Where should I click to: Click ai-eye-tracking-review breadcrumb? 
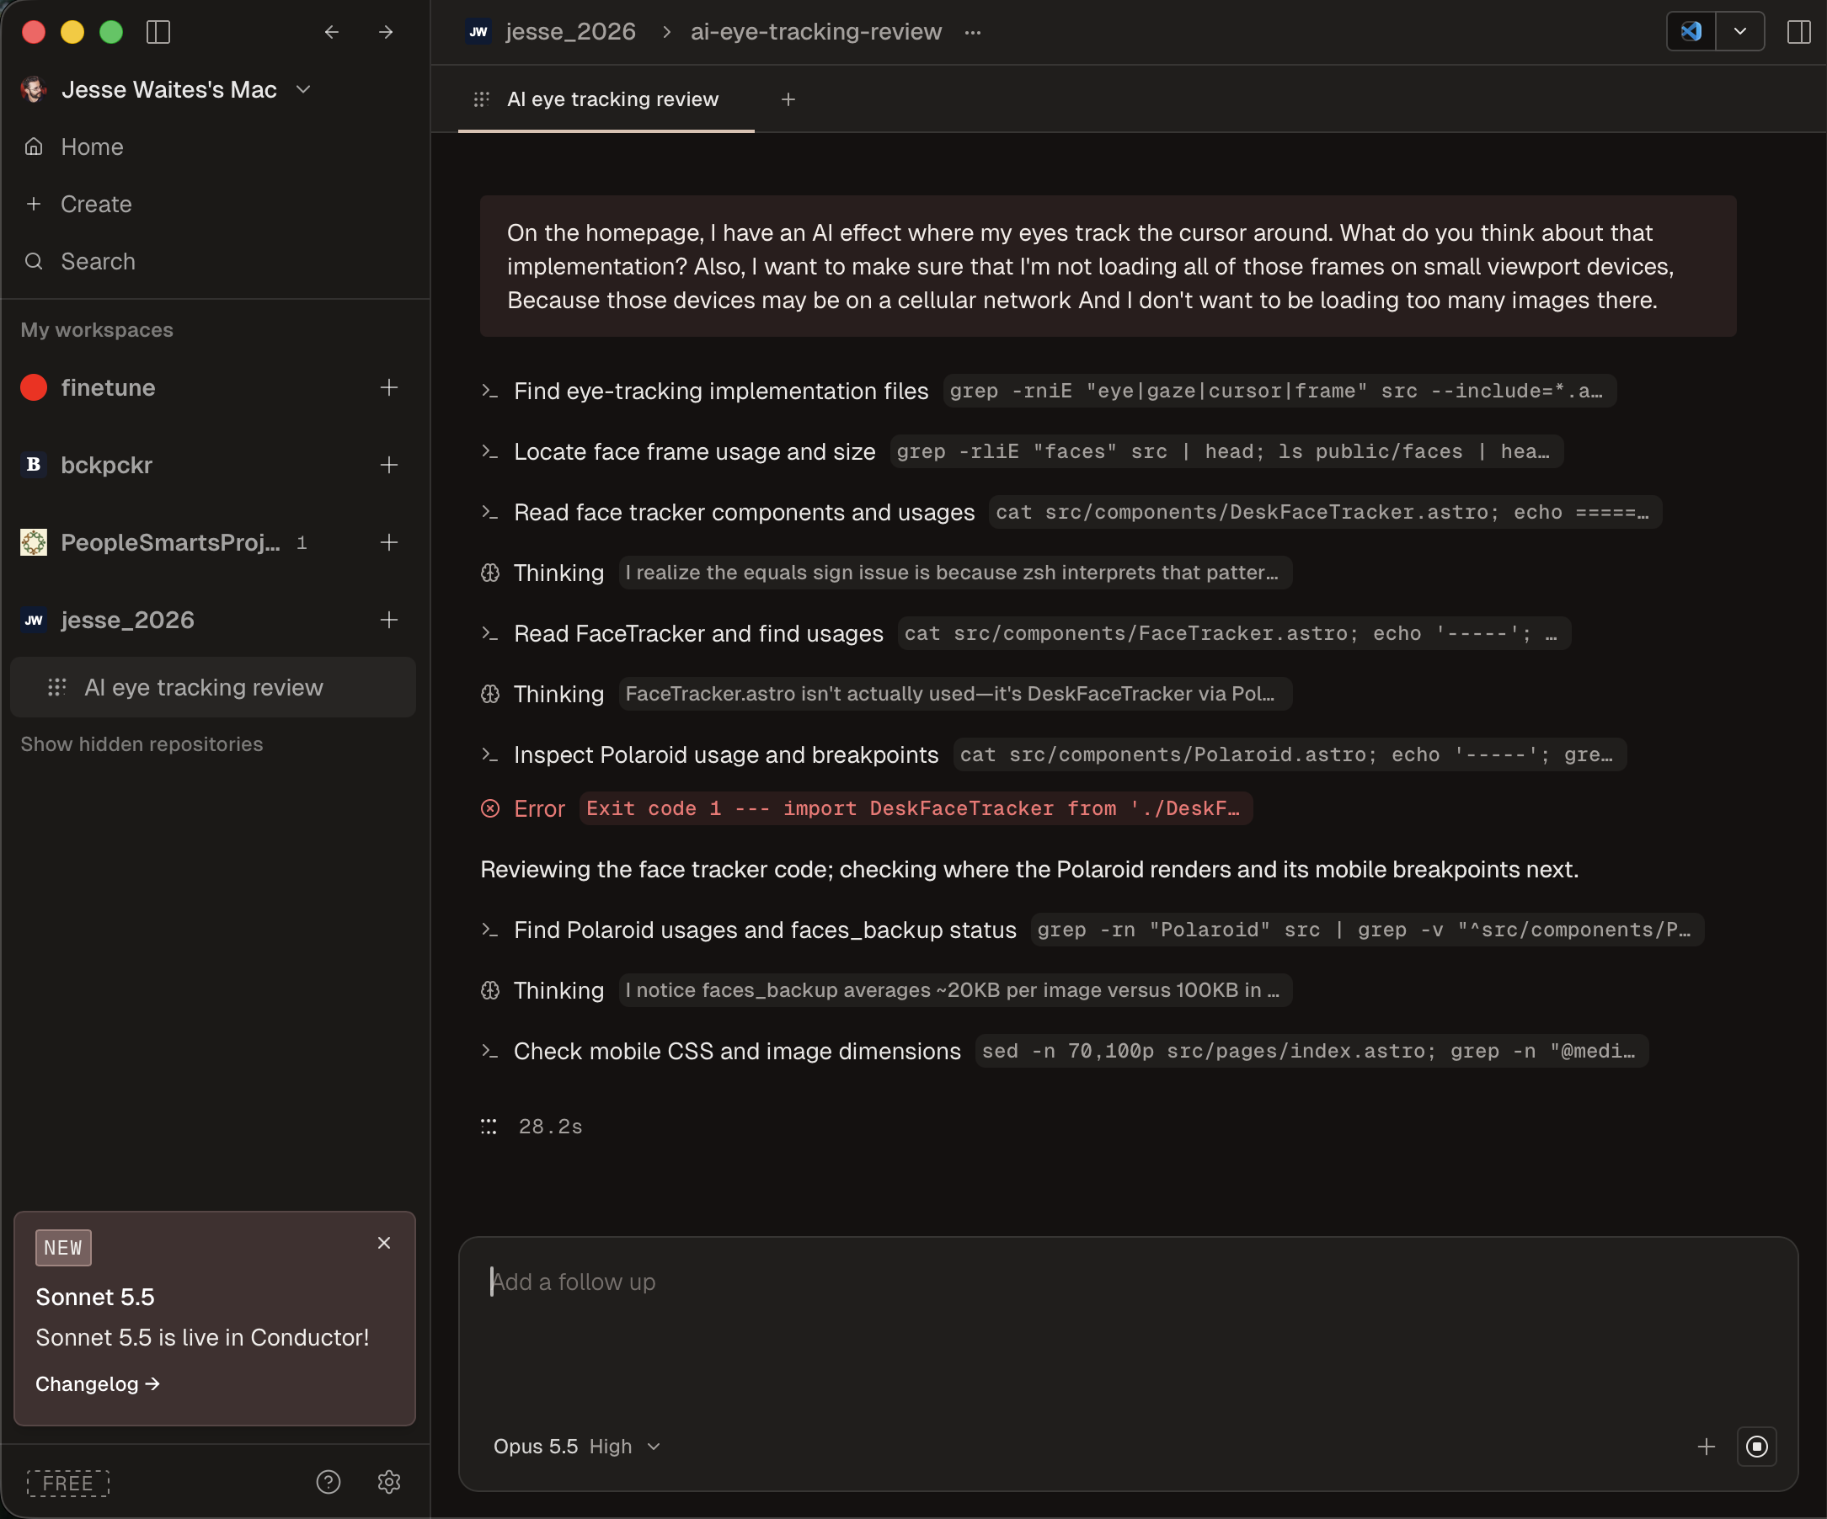pos(816,32)
